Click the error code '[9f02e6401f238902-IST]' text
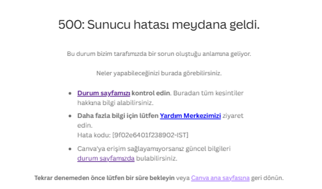The height and width of the screenshot is (189, 322). click(x=150, y=135)
